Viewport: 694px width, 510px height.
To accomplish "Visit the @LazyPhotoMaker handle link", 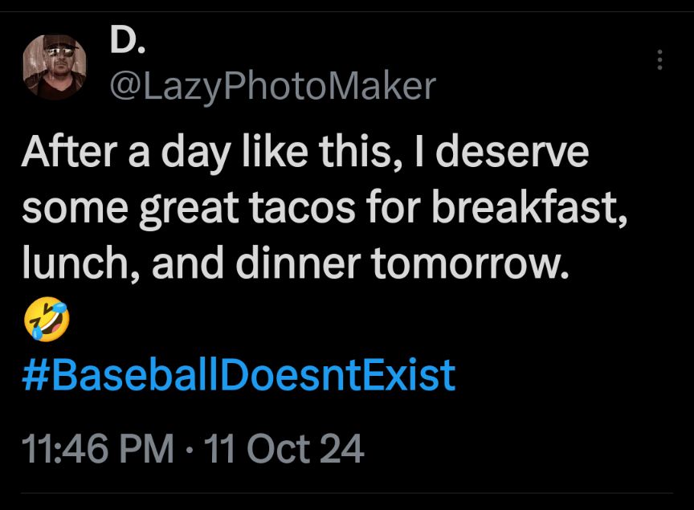I will 272,85.
